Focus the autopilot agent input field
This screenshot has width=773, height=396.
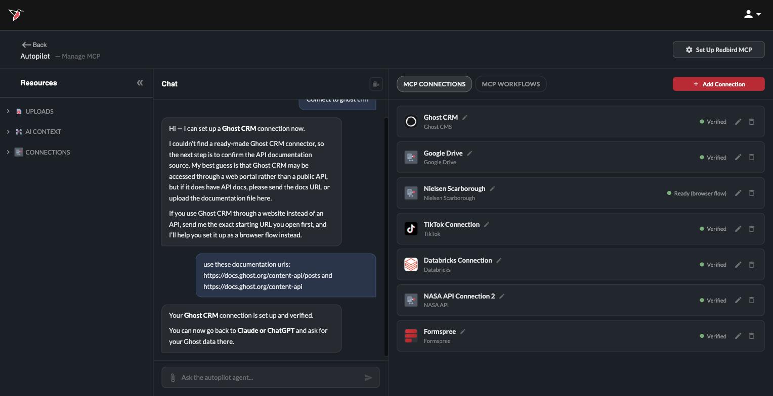click(x=270, y=377)
